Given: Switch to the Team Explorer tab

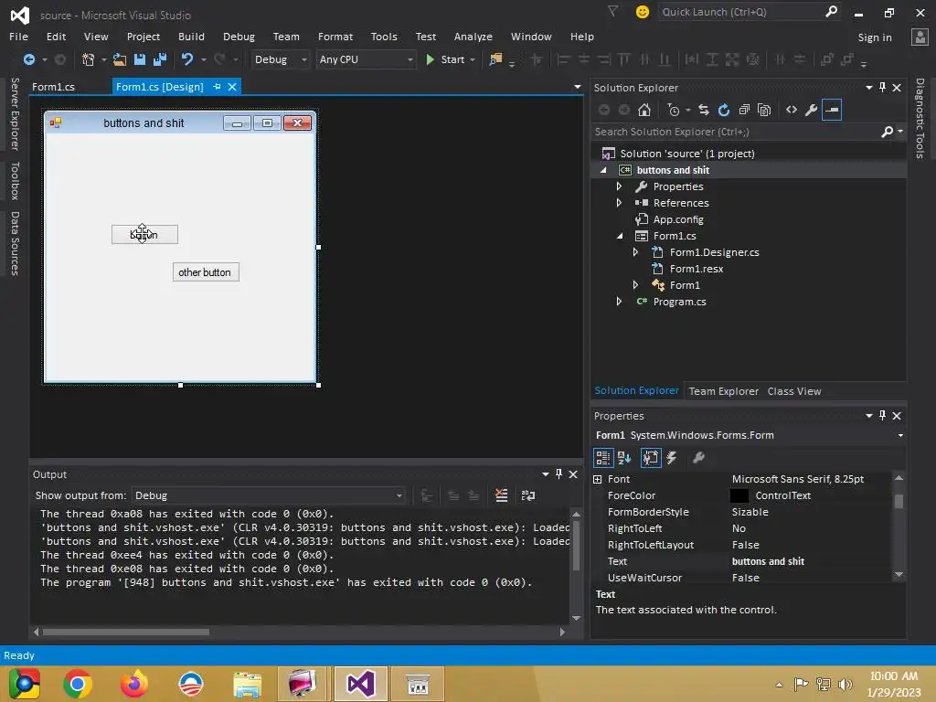Looking at the screenshot, I should point(724,391).
